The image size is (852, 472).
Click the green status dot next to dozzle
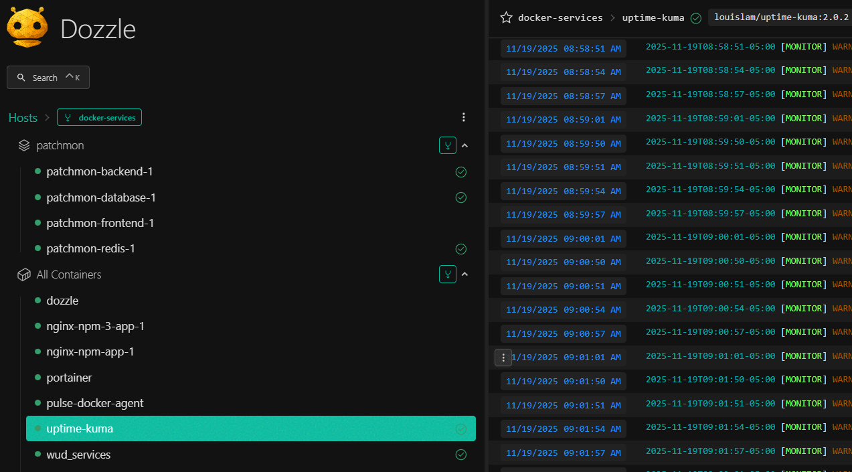point(37,301)
